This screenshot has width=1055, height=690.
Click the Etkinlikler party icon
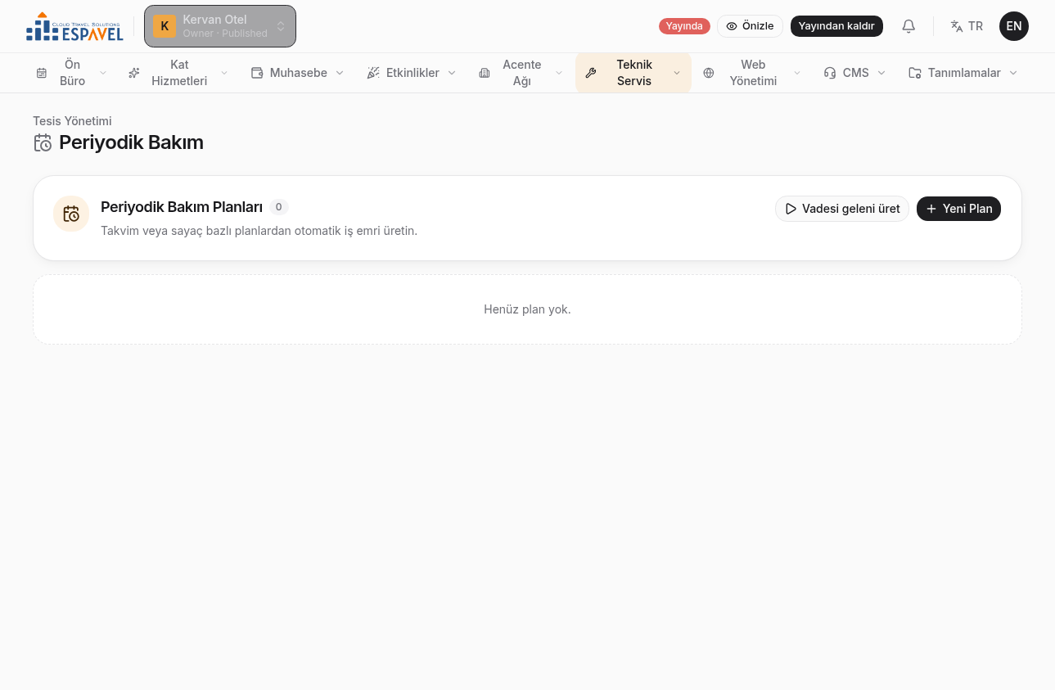[373, 73]
